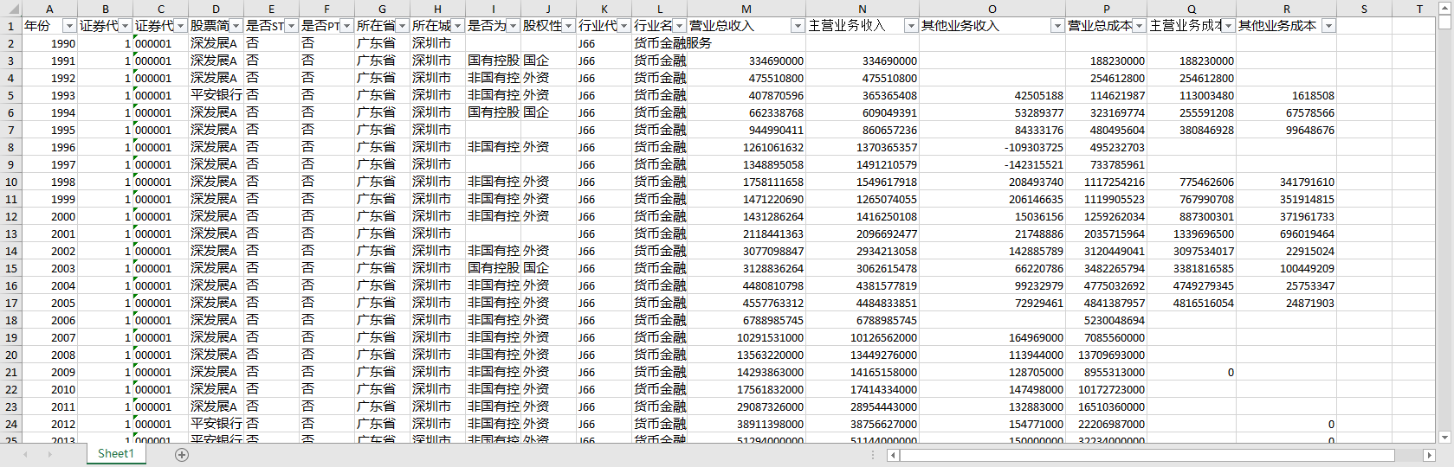Select the cell containing year 1998
The height and width of the screenshot is (467, 1454).
click(49, 182)
